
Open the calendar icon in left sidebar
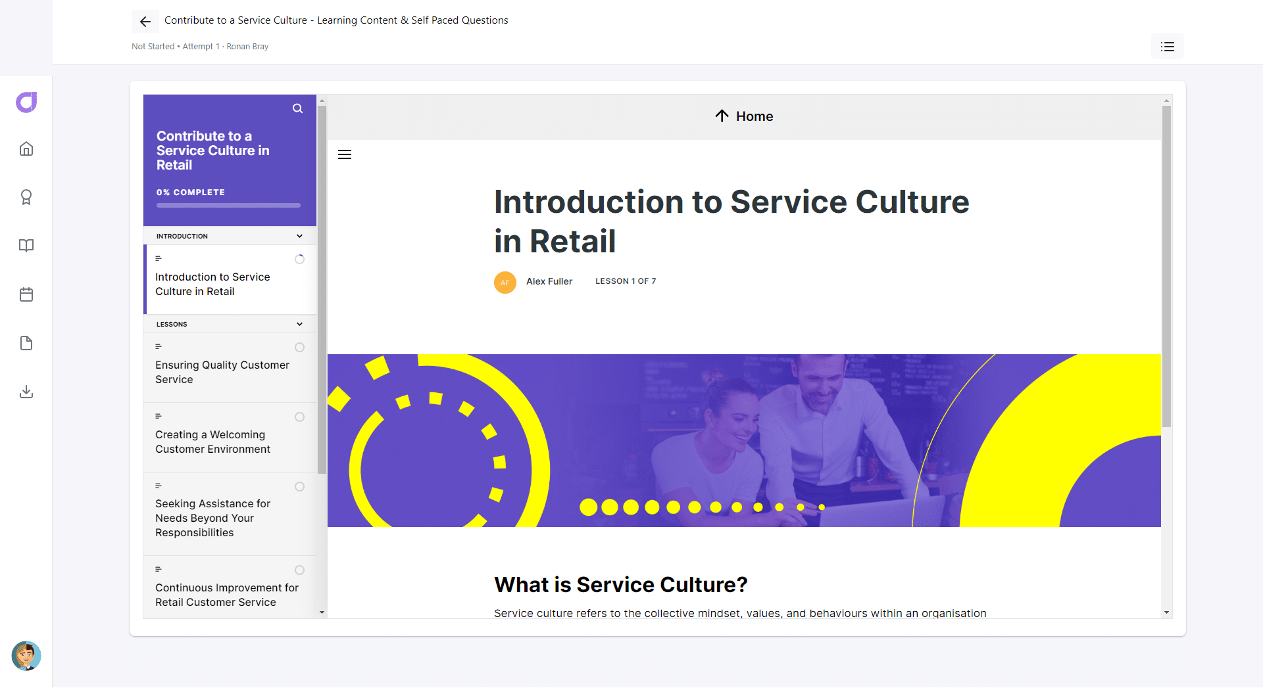[26, 294]
